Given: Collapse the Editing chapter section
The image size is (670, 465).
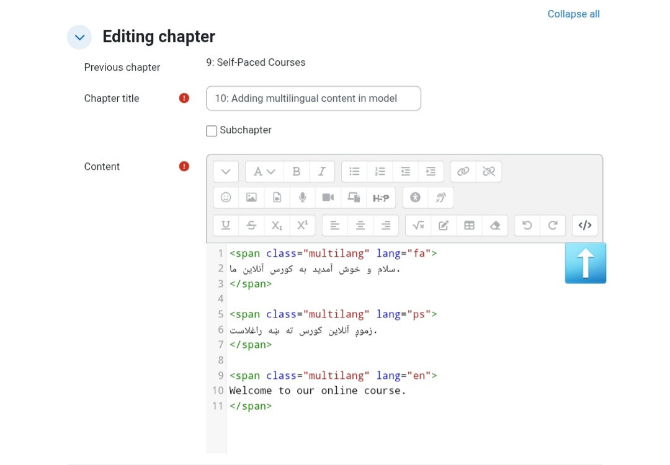Looking at the screenshot, I should coord(79,37).
